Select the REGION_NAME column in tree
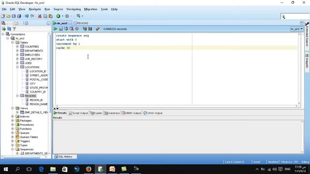The height and width of the screenshot is (174, 310). tap(39, 104)
